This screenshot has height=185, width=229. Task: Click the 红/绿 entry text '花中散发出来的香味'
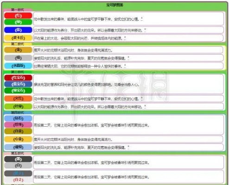[x=49, y=19]
